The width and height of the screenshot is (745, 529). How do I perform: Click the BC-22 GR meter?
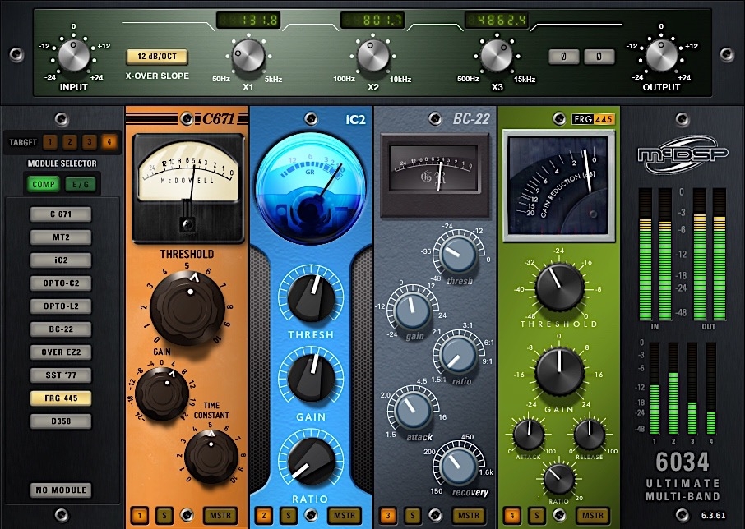(435, 175)
